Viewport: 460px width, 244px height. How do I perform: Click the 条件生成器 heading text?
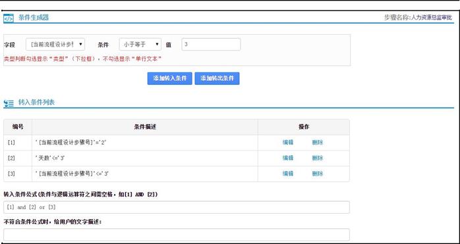pos(34,18)
